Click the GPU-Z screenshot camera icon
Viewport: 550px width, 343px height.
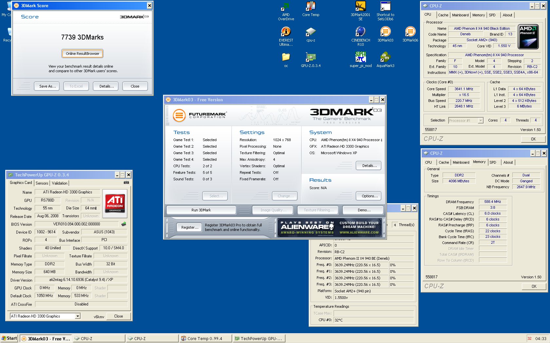click(126, 183)
